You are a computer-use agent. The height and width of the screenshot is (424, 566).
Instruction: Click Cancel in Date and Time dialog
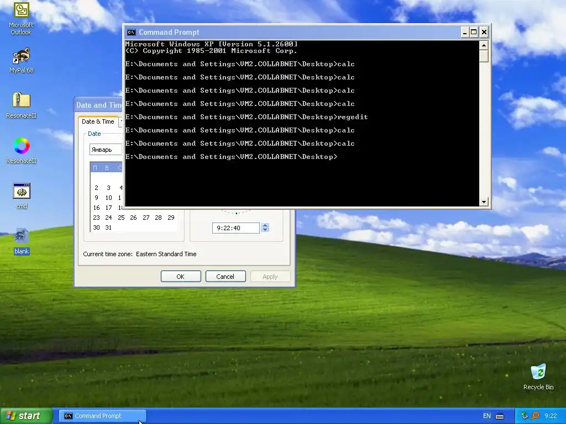(x=226, y=277)
